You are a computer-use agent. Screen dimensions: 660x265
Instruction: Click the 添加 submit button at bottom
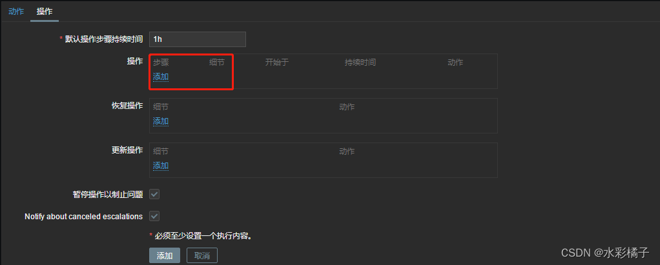point(165,255)
